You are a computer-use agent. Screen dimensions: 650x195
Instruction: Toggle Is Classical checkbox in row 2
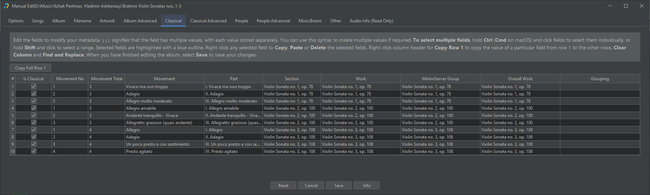click(x=34, y=94)
